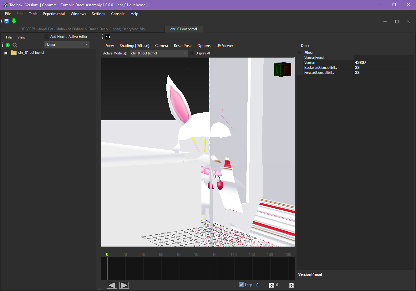Maximize the inner document window

[397, 22]
